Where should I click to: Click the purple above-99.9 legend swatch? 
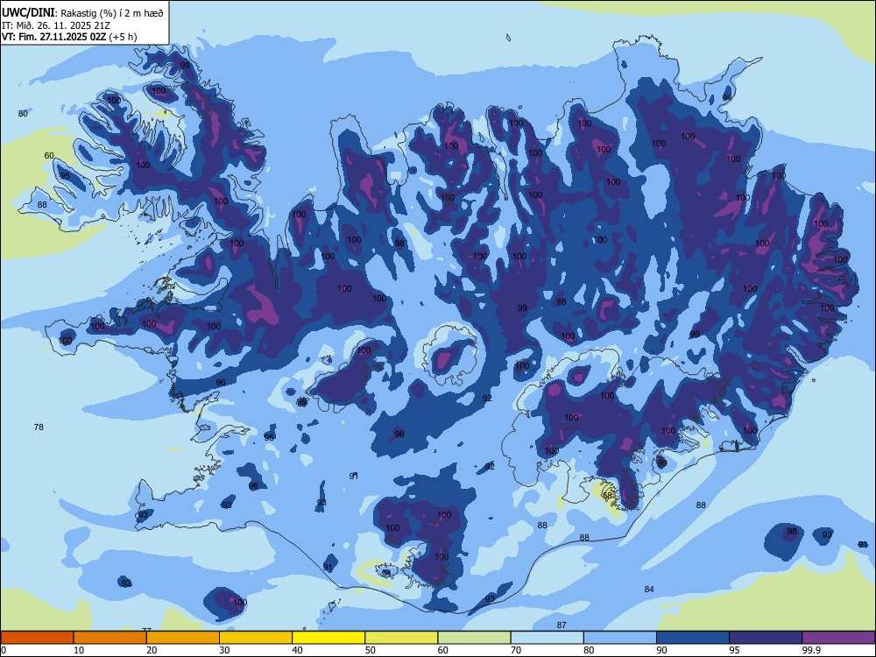coord(838,638)
